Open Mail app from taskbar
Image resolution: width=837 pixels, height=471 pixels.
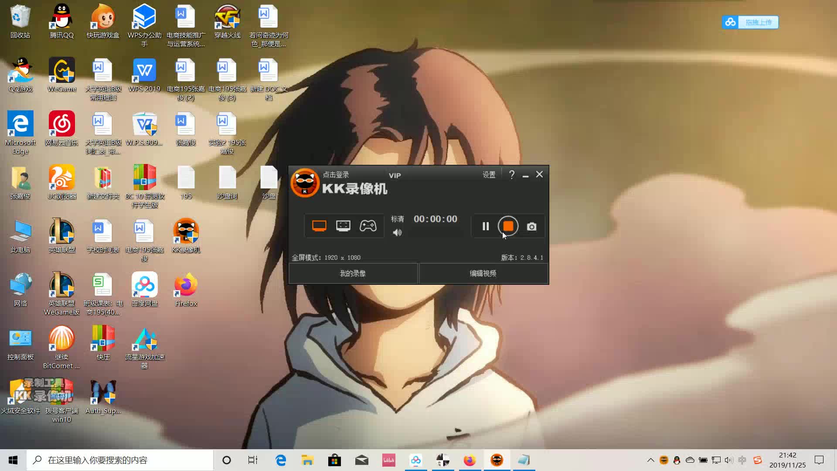coord(362,460)
